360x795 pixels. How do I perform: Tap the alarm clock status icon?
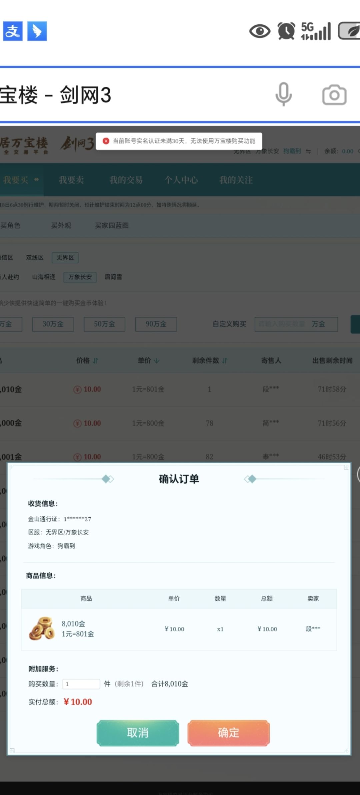[x=286, y=31]
